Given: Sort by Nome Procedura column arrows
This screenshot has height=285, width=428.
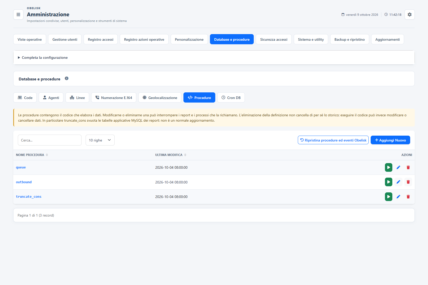Looking at the screenshot, I should (47, 155).
